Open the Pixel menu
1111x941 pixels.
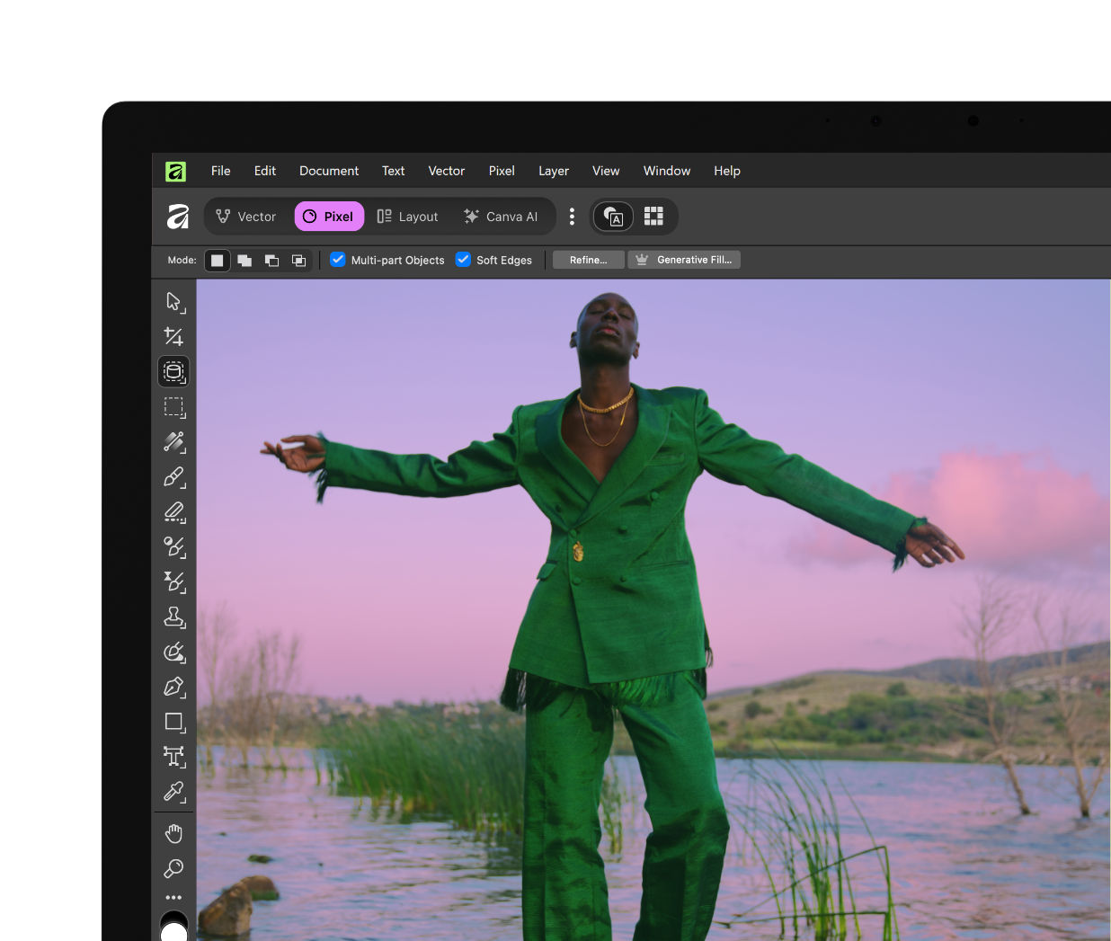[502, 171]
